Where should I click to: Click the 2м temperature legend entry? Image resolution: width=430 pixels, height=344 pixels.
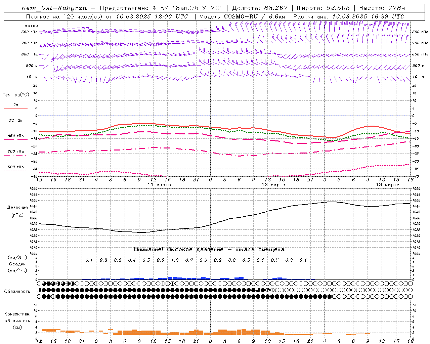coord(16,105)
